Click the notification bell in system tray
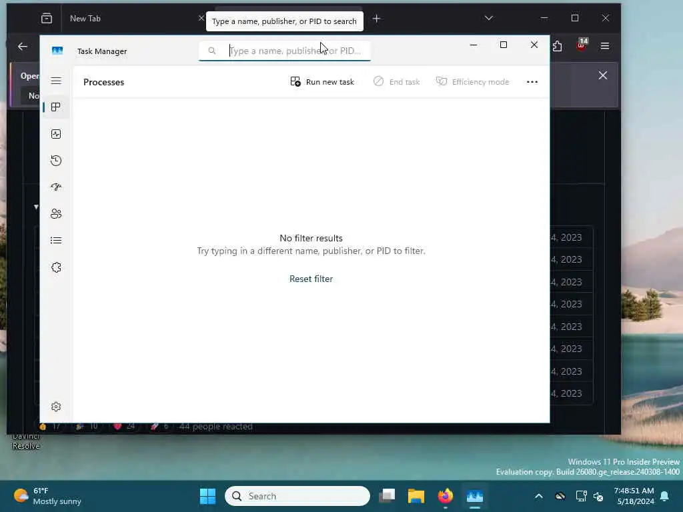The width and height of the screenshot is (683, 512). click(665, 496)
